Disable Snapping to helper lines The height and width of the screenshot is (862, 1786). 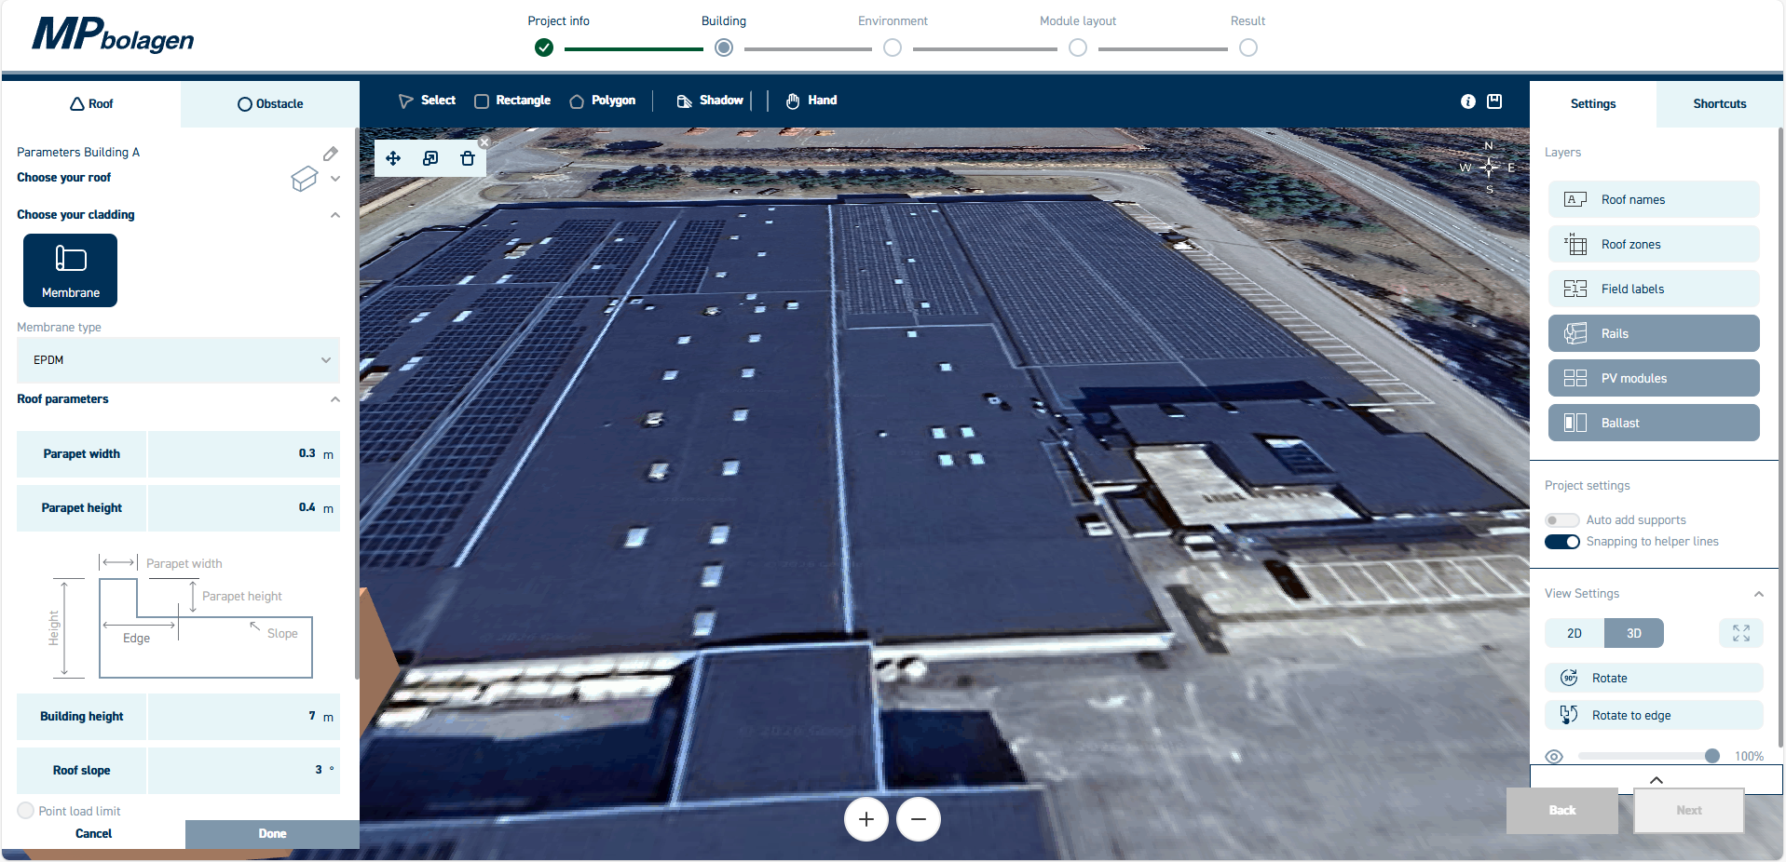click(x=1561, y=542)
